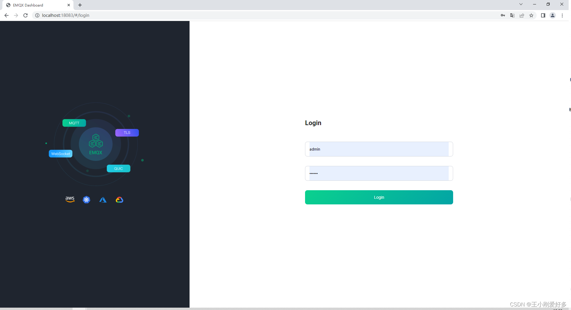Click the QUIC badge
571x310 pixels.
(x=118, y=169)
